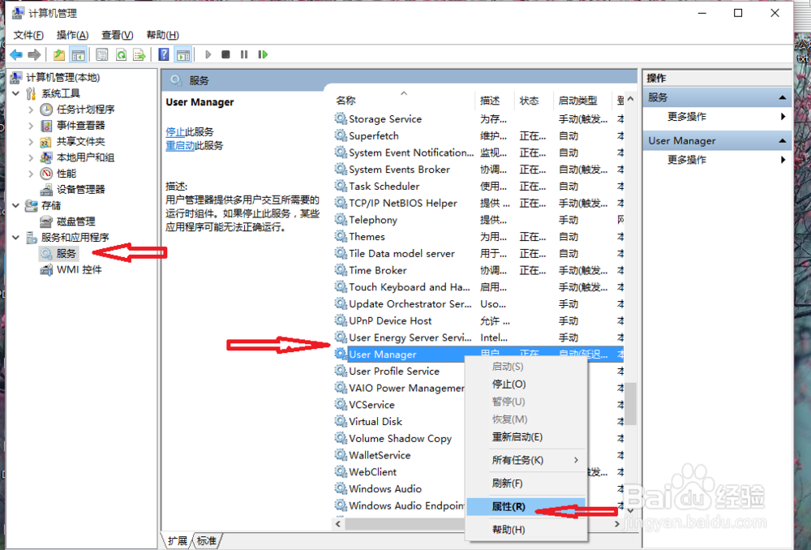Viewport: 811px width, 550px height.
Task: Click the Export List toolbar icon
Action: pyautogui.click(x=140, y=54)
